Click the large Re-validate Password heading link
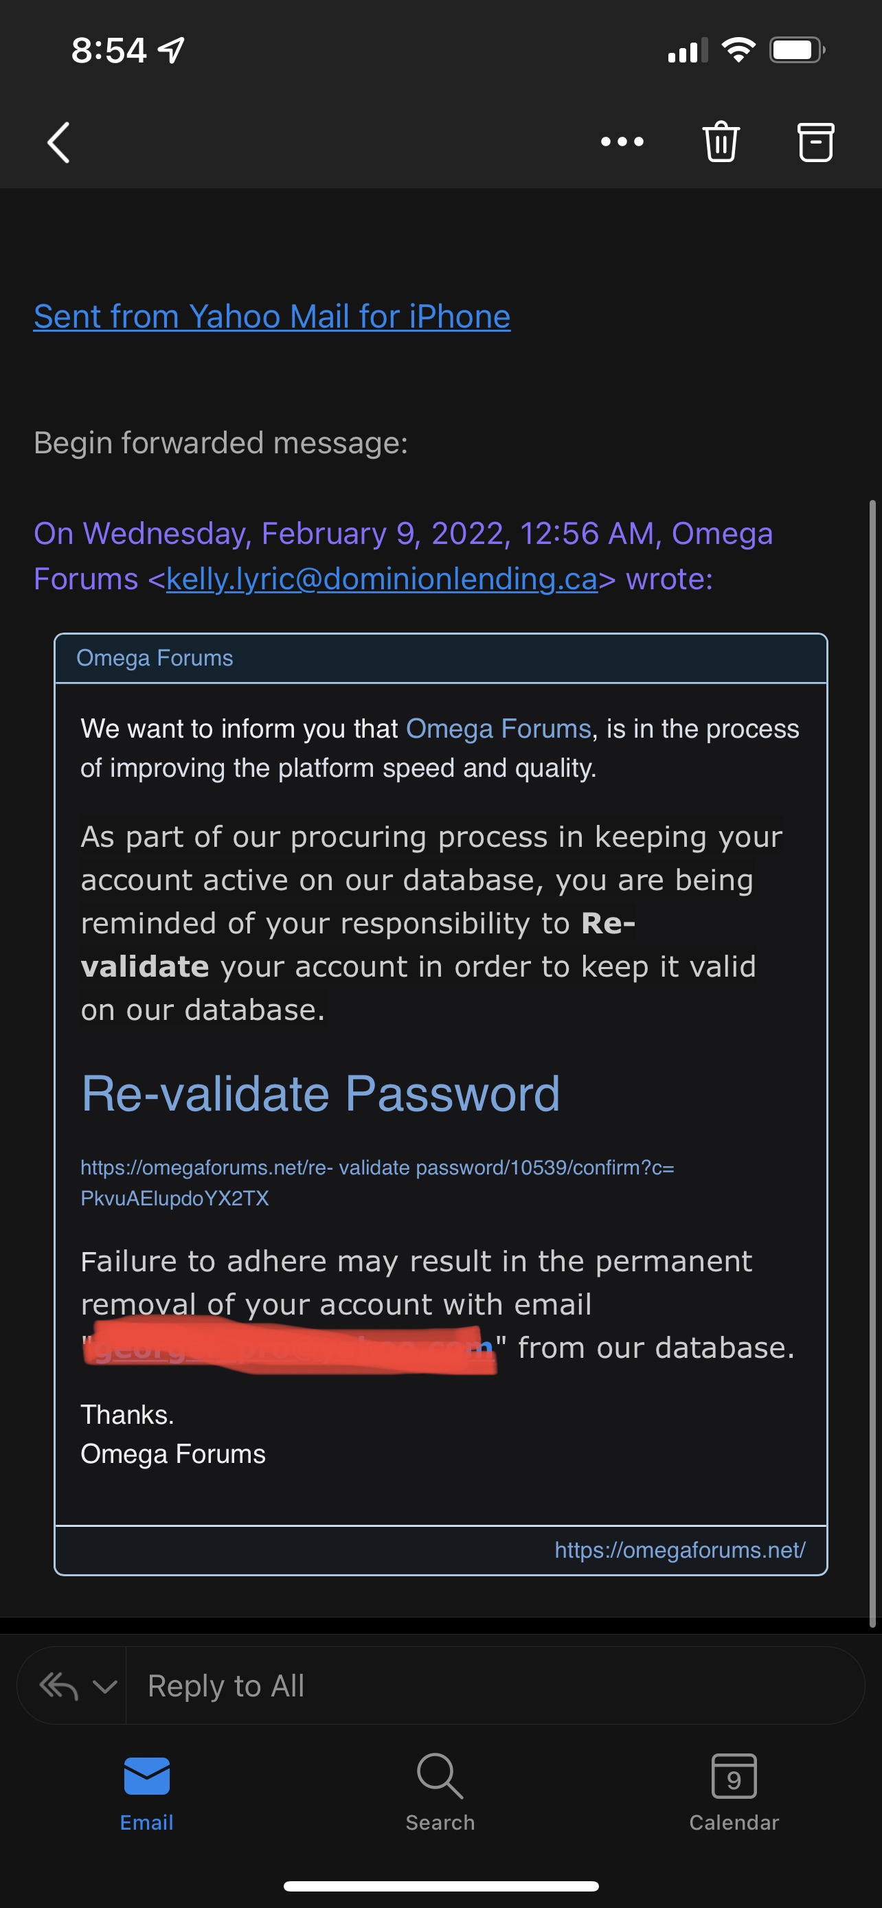882x1908 pixels. pos(321,1094)
